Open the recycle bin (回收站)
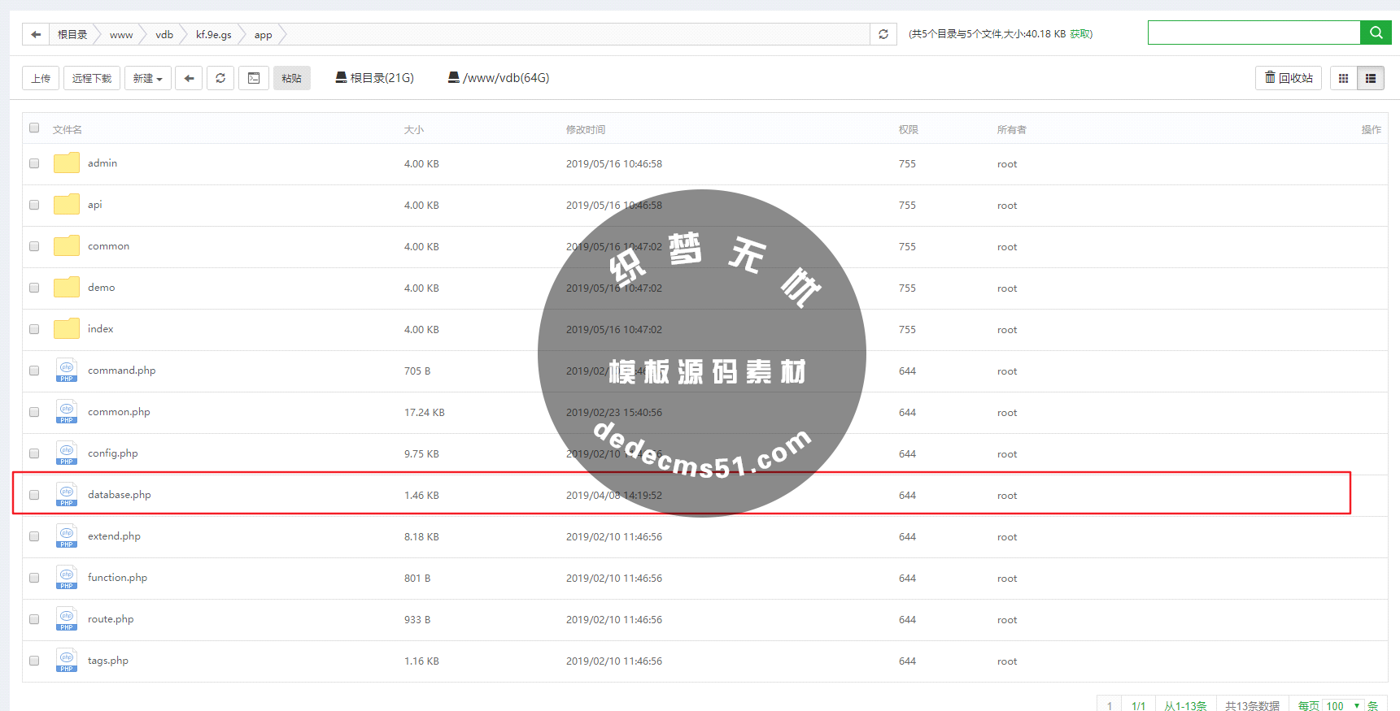This screenshot has height=711, width=1400. click(1289, 78)
